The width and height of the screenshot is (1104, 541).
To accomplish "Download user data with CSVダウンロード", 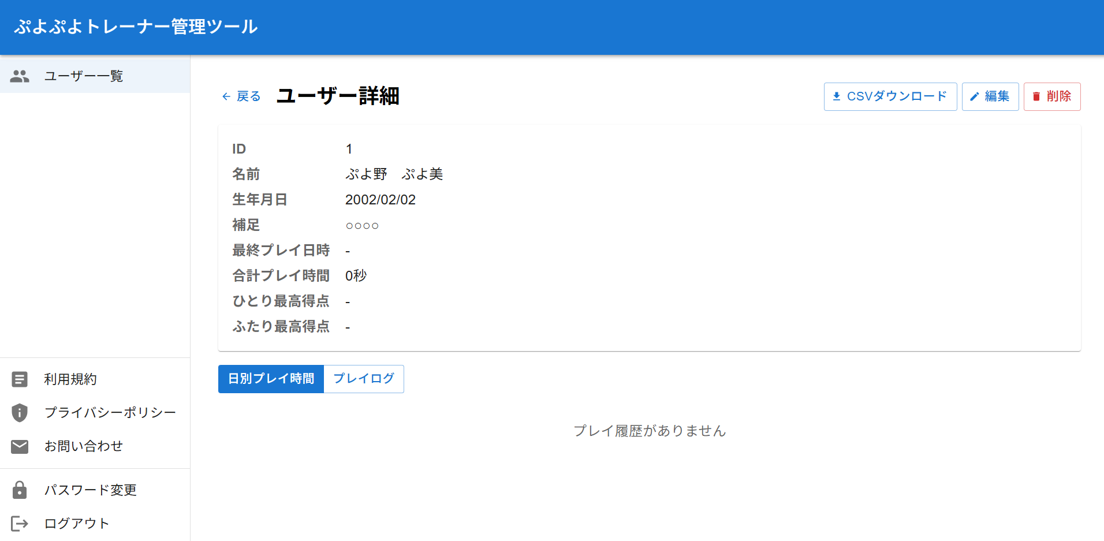I will coord(890,96).
